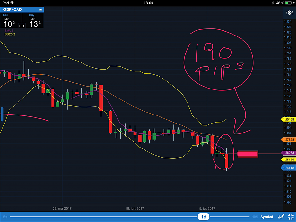Click the 1,834 price axis label
Screen dimensions: 296x222
click(287, 22)
